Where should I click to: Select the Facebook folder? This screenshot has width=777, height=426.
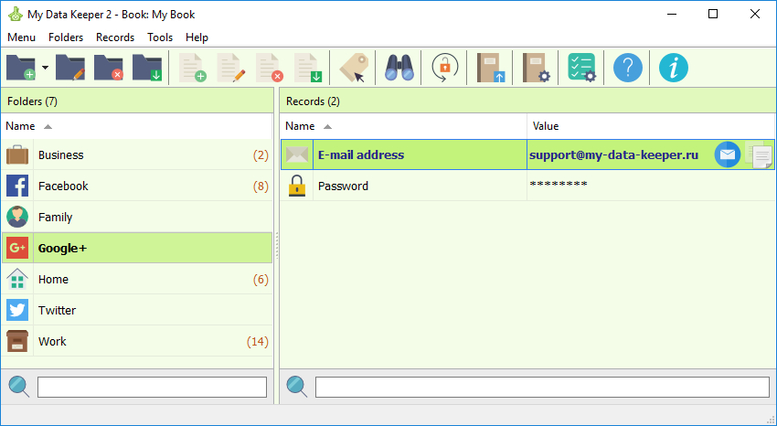pos(137,186)
